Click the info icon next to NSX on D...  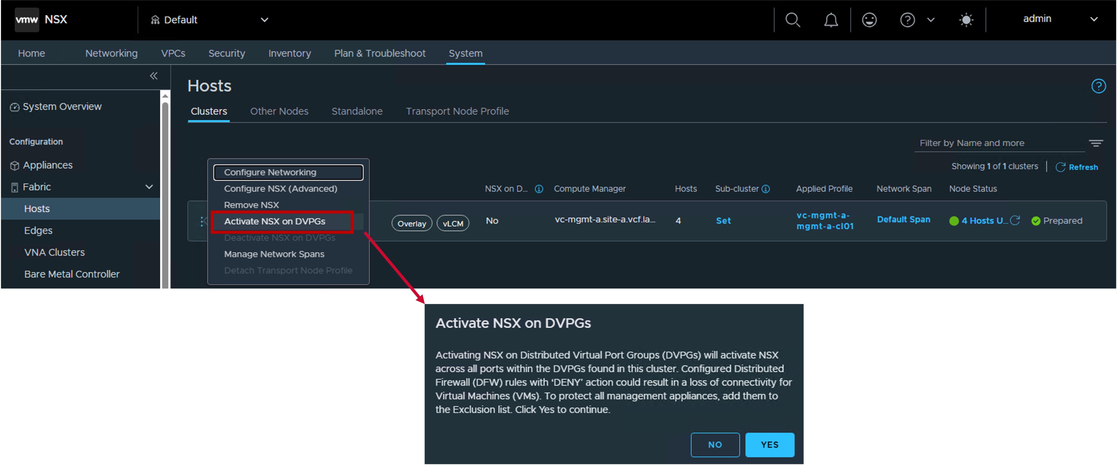point(539,189)
